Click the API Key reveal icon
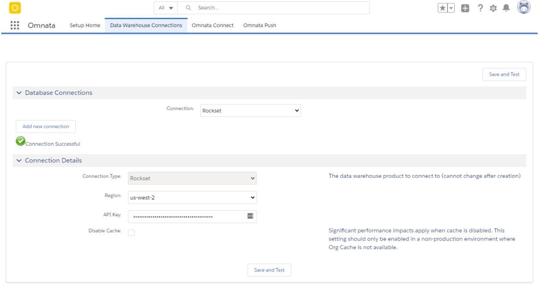Screen dimensions: 538x285 pyautogui.click(x=250, y=216)
